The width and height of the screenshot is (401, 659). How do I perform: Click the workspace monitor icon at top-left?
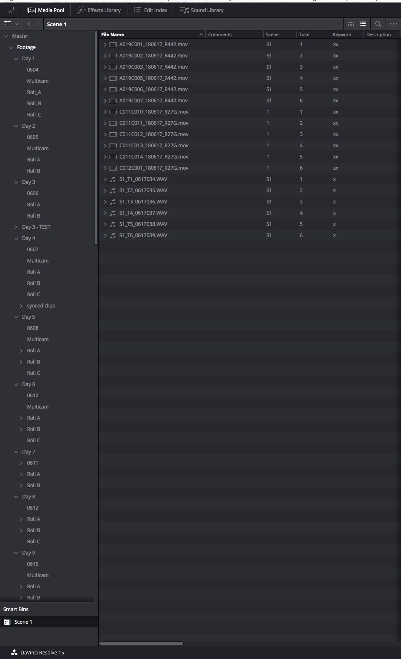pos(10,10)
